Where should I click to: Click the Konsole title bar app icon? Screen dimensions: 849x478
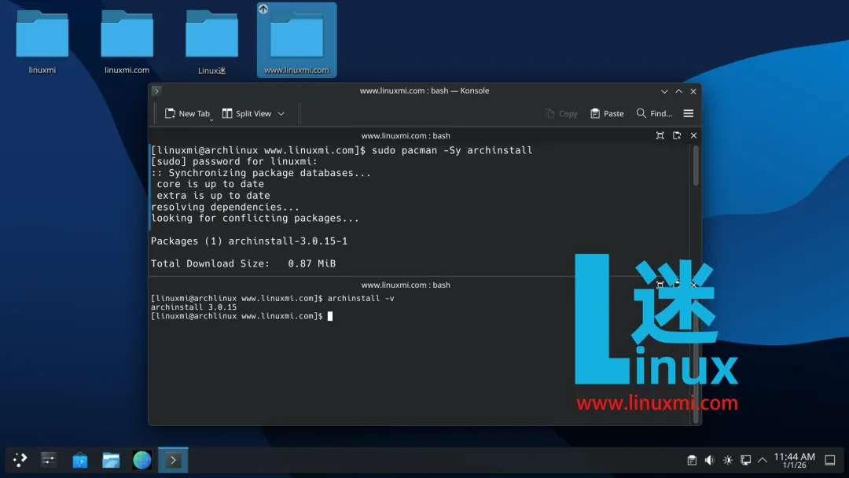click(x=156, y=91)
